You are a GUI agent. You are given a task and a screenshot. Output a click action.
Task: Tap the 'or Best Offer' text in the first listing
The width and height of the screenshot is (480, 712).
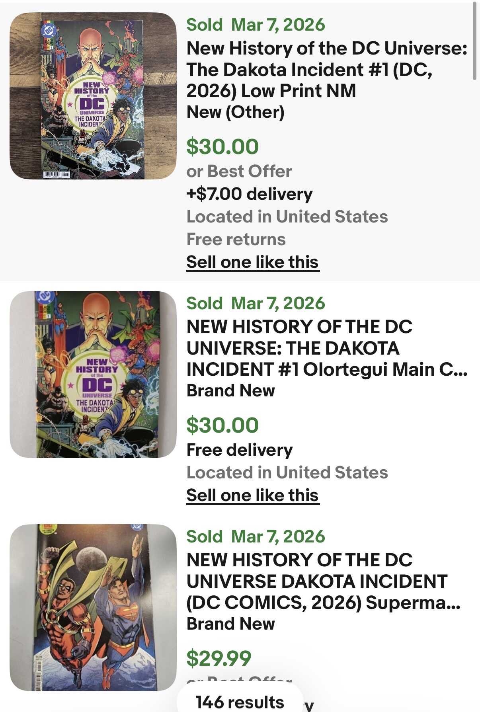click(239, 172)
